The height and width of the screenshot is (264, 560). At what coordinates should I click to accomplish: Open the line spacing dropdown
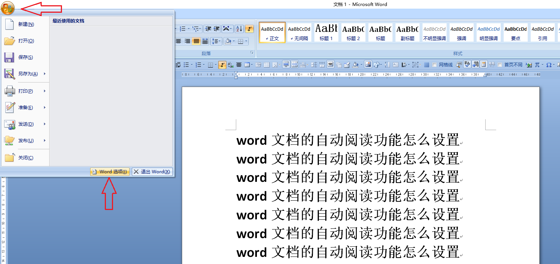click(x=216, y=41)
